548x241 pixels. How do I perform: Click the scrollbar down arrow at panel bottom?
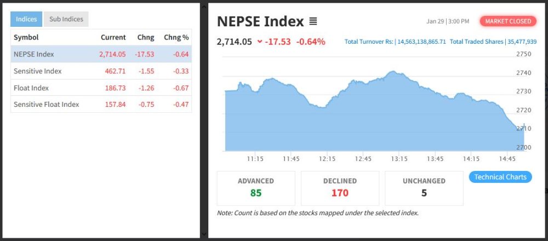pyautogui.click(x=204, y=234)
